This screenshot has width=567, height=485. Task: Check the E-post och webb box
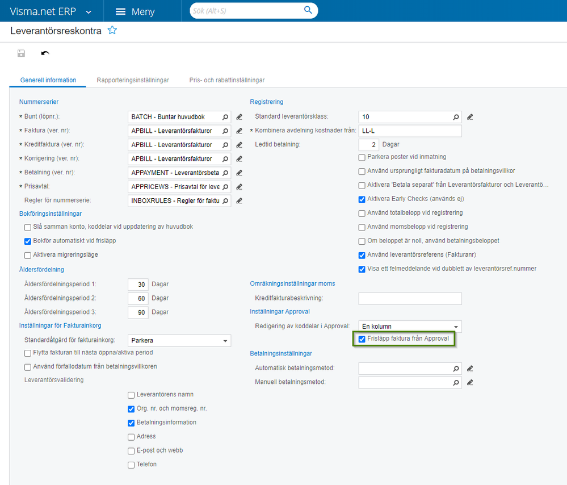[x=131, y=451]
